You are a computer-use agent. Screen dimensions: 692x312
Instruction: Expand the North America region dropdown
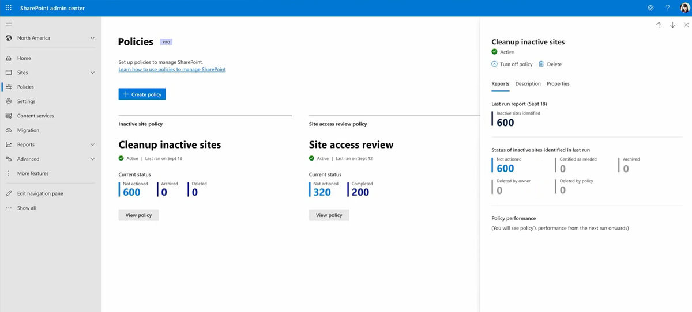(x=92, y=38)
